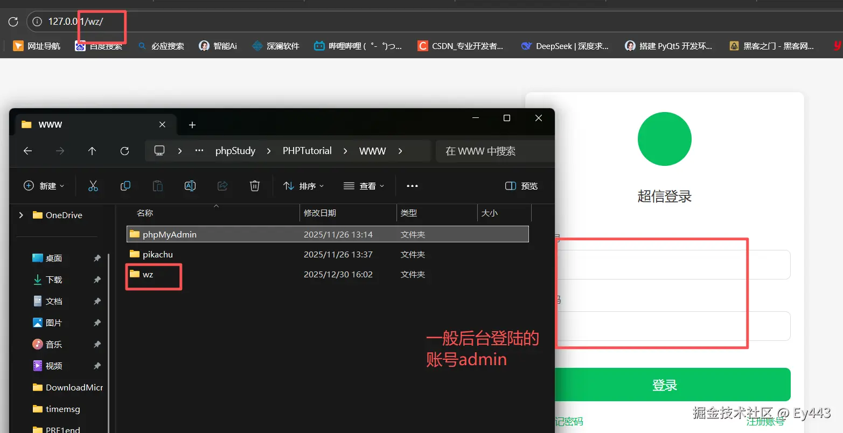Click the Paste clipboard icon
The width and height of the screenshot is (843, 433).
(x=158, y=186)
